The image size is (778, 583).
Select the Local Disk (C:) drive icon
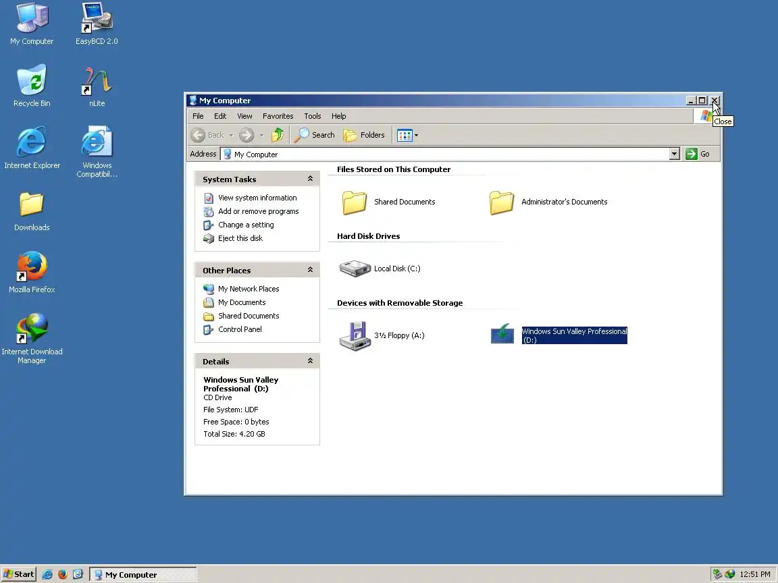click(355, 269)
